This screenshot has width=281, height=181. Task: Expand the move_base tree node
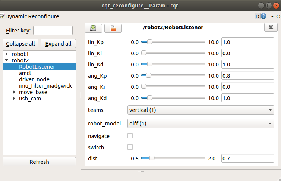point(14,92)
